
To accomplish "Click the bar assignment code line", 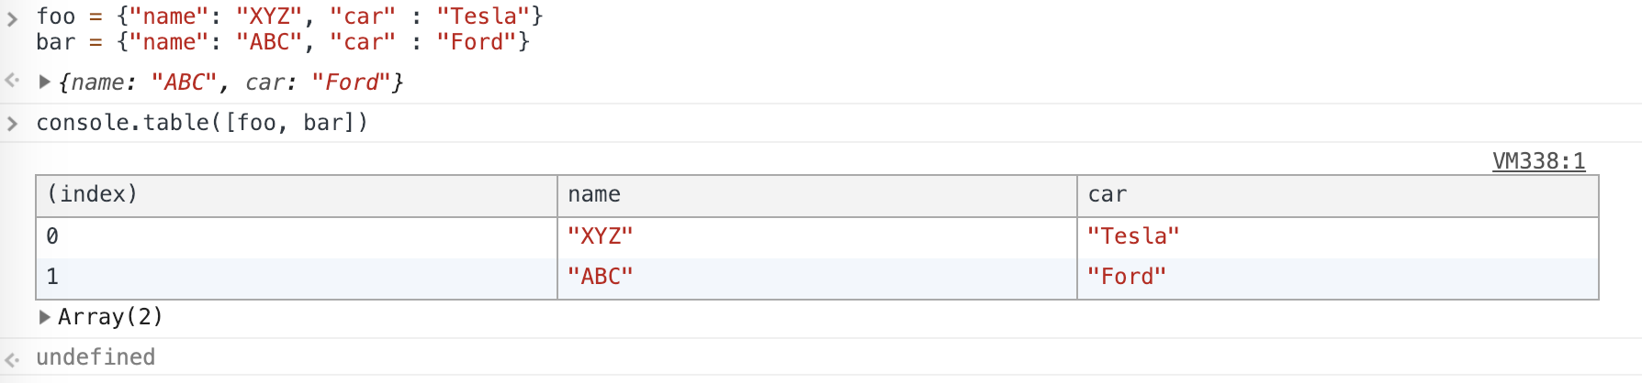I will click(x=283, y=42).
